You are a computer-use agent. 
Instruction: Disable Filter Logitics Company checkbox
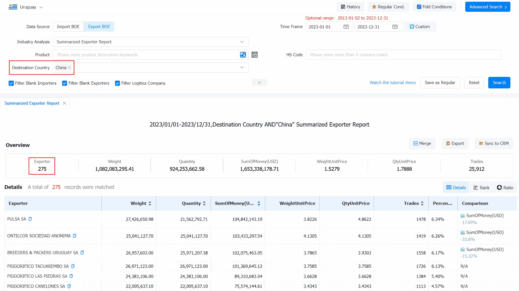pyautogui.click(x=117, y=83)
